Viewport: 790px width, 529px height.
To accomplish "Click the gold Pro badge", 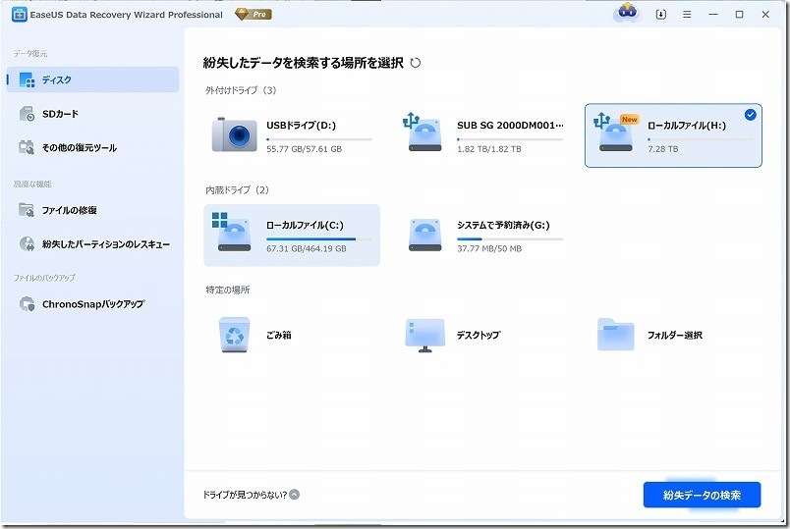I will point(254,14).
